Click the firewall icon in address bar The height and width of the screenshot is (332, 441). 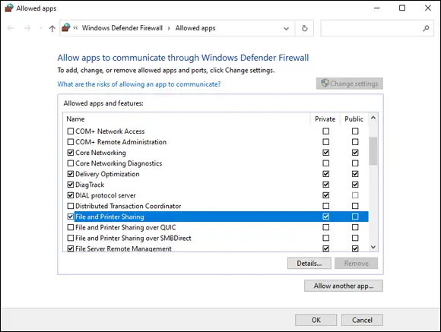click(66, 28)
